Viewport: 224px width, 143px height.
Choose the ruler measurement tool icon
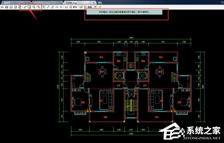click(66, 7)
